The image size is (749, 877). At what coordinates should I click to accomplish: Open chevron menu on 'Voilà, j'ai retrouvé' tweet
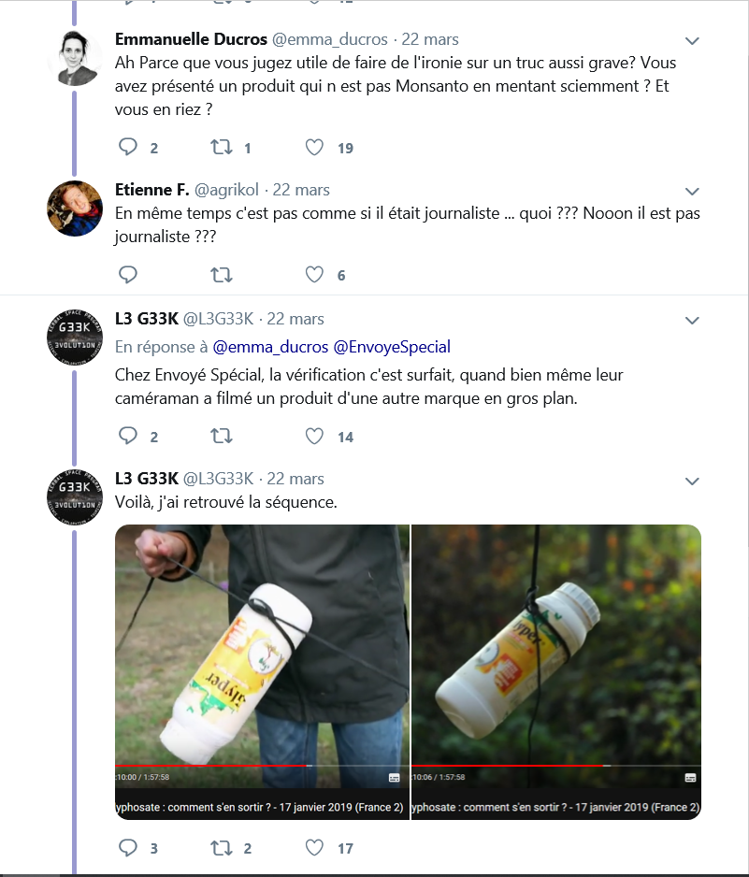click(693, 482)
